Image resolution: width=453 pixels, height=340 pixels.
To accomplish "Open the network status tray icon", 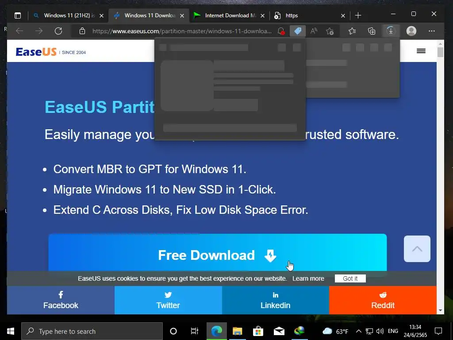I will tap(369, 331).
